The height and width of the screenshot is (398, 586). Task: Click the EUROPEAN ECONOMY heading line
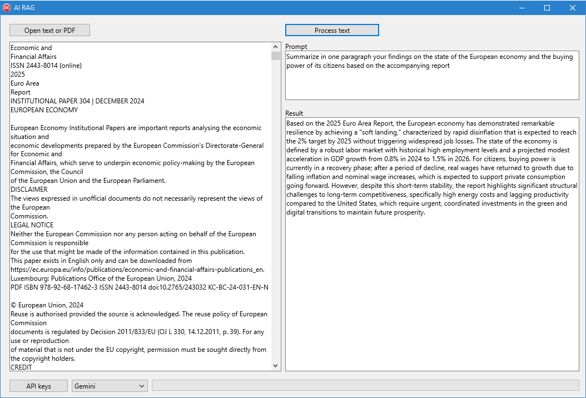point(44,110)
